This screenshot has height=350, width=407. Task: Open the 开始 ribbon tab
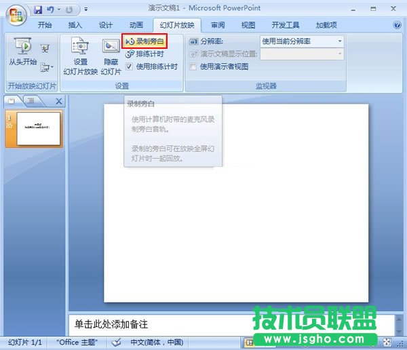(x=45, y=25)
